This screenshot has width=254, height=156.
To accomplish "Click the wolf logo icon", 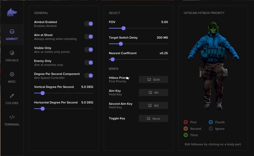I will pyautogui.click(x=12, y=13).
